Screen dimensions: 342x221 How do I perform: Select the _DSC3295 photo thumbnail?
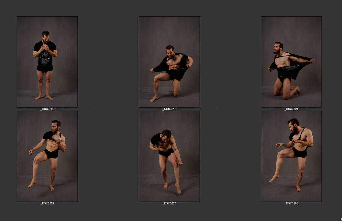(47, 62)
